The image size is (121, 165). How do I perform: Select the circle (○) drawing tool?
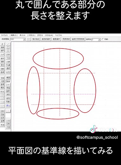click(8, 51)
